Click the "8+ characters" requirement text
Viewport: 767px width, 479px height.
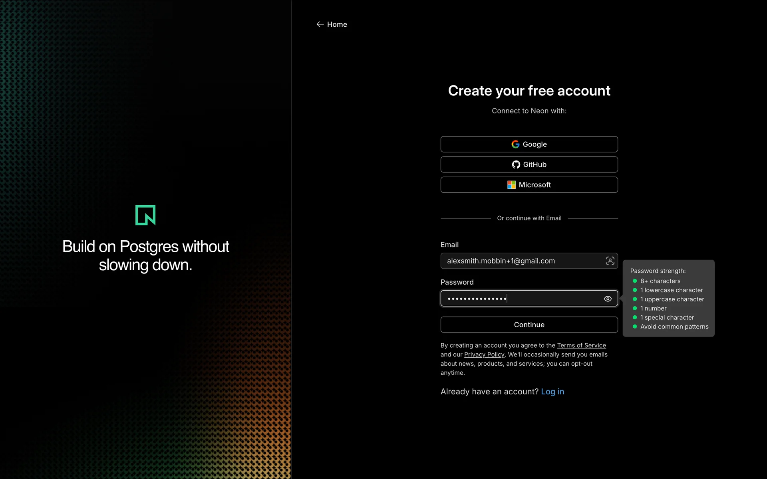pyautogui.click(x=660, y=281)
